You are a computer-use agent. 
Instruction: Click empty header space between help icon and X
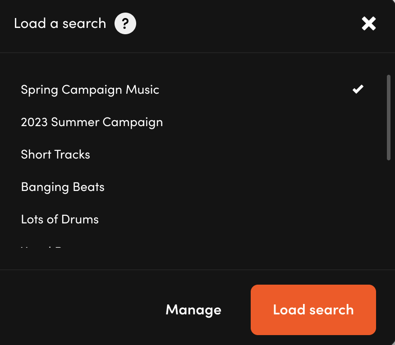pyautogui.click(x=248, y=23)
